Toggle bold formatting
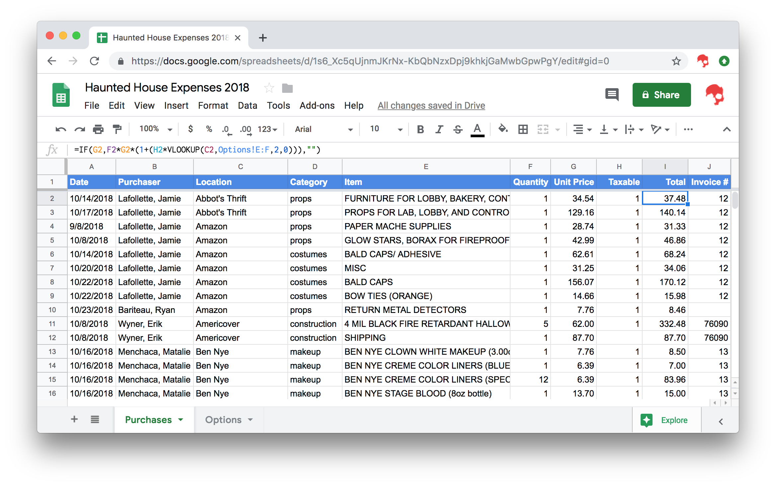Screen dimensions: 776x486 point(420,129)
